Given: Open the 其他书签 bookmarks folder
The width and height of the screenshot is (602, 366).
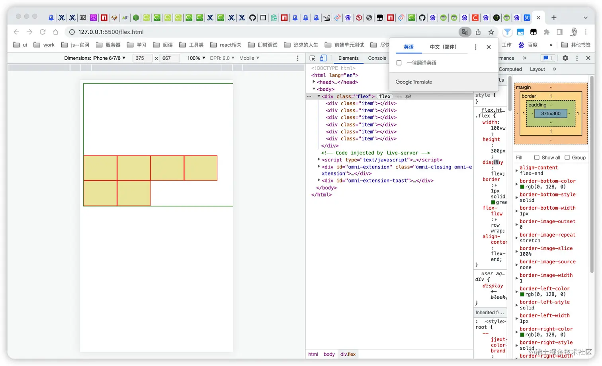Looking at the screenshot, I should (x=576, y=45).
